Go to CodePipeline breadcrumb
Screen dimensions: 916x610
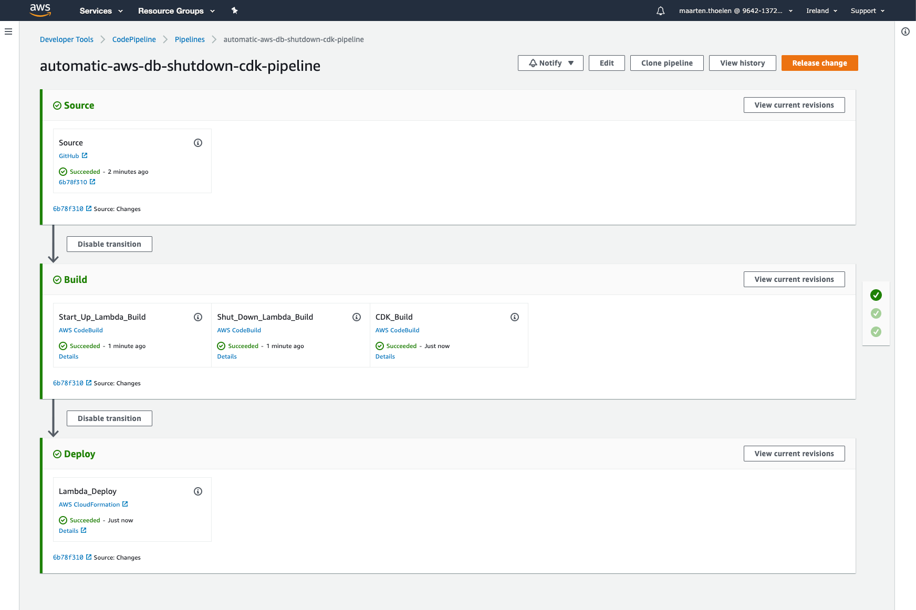[134, 39]
